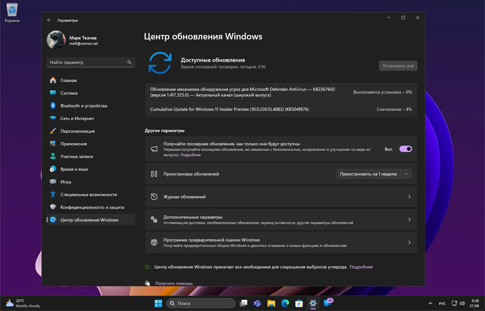
Task: Click the 'РУС' language indicator
Action: (x=442, y=304)
